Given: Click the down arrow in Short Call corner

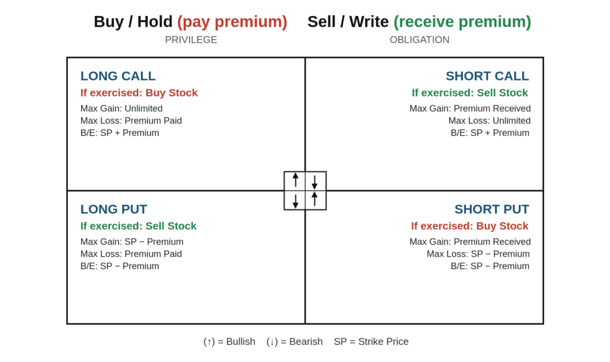Looking at the screenshot, I should pyautogui.click(x=315, y=182).
